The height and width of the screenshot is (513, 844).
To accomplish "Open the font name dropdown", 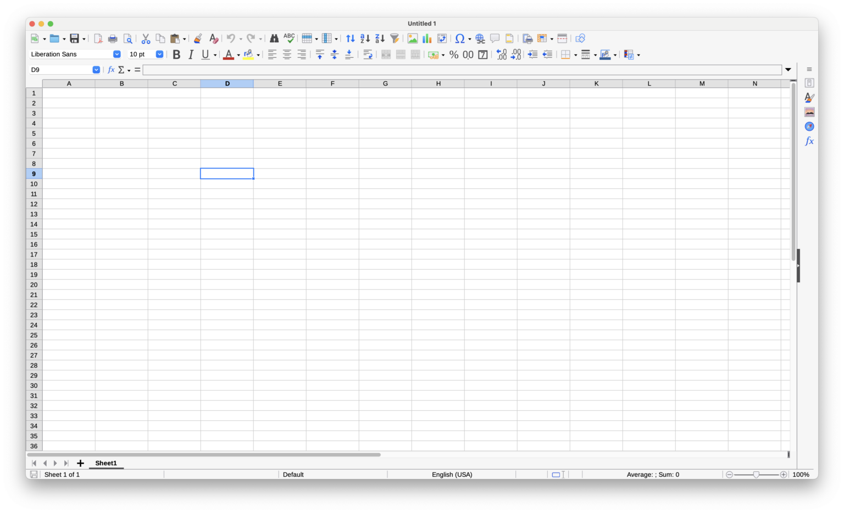I will coord(116,54).
